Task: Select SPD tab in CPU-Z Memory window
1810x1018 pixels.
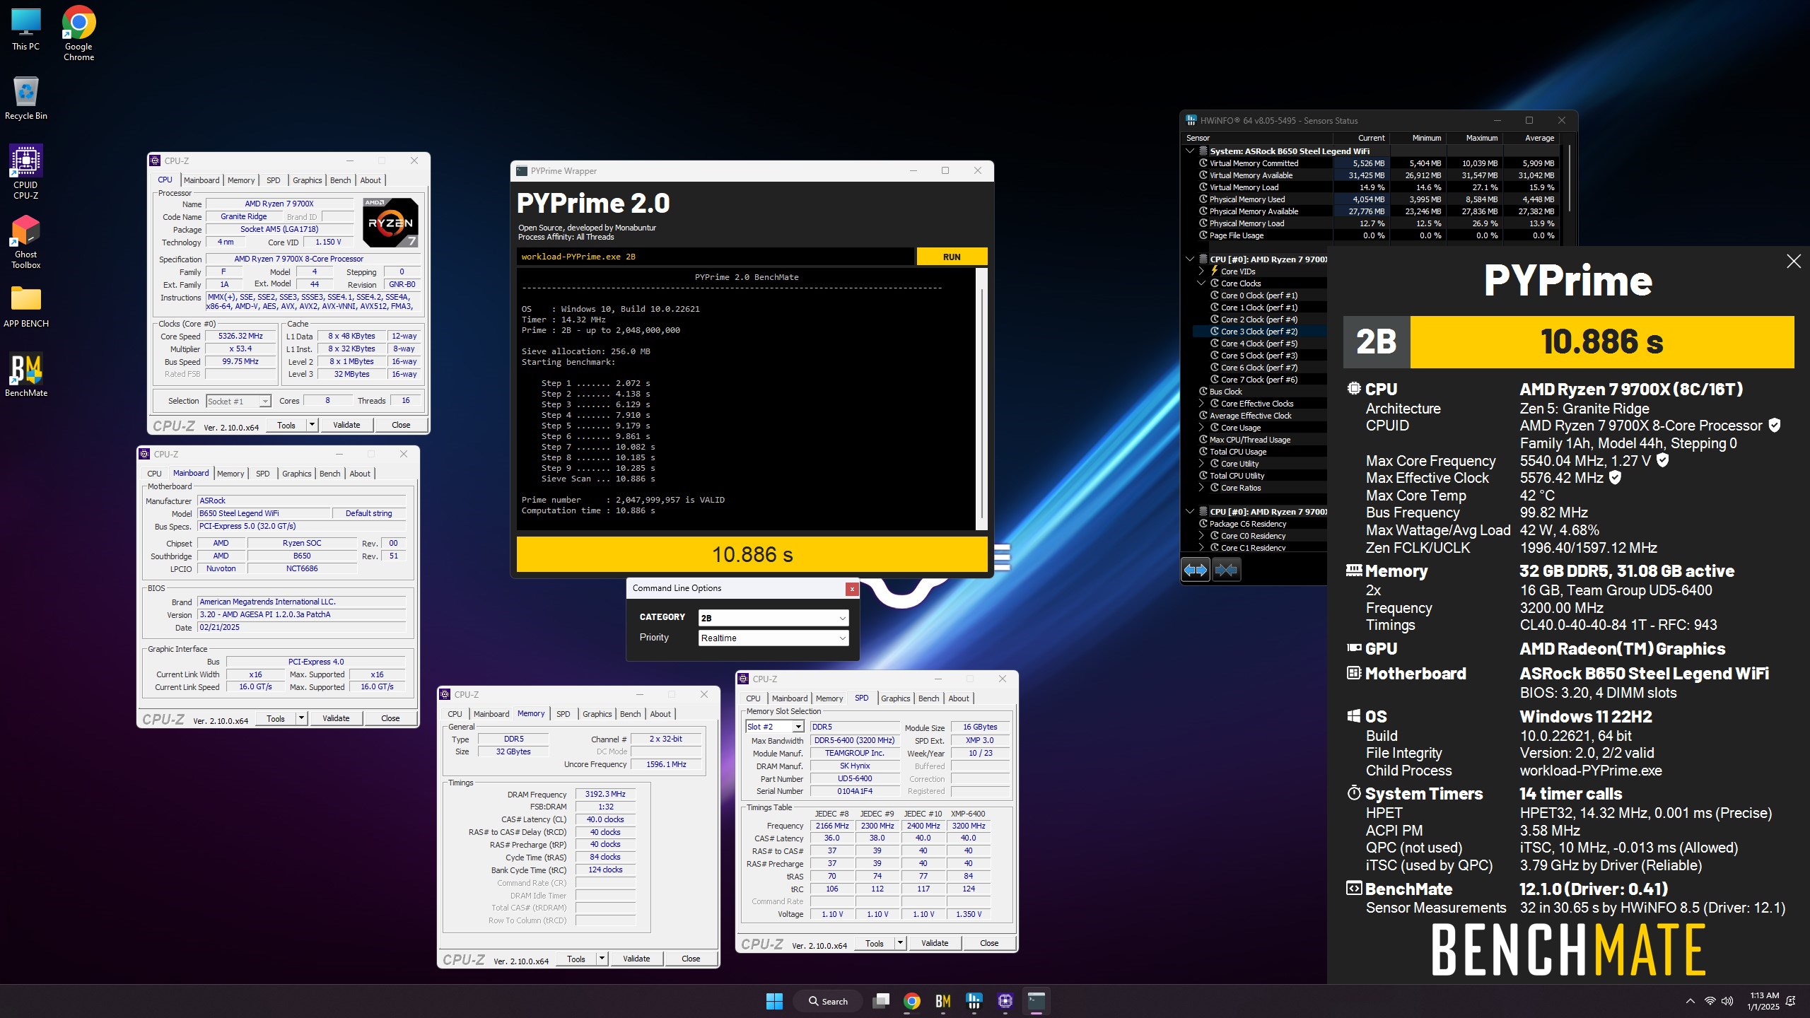Action: point(564,714)
